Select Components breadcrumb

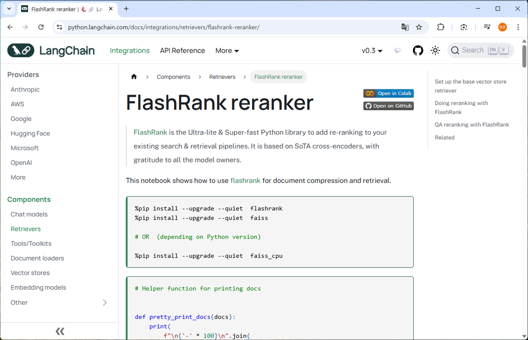[x=174, y=77]
